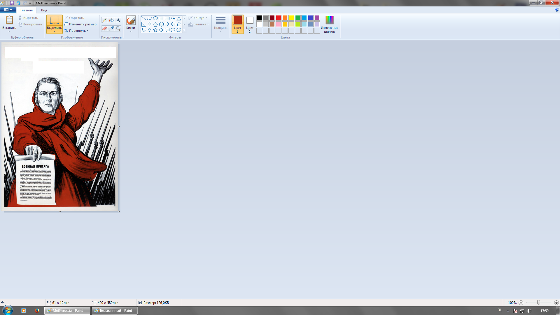Switch to the Вид tab
This screenshot has width=560, height=315.
pos(44,10)
